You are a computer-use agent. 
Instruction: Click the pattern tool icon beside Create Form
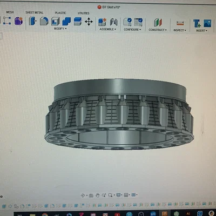click(x=7, y=21)
